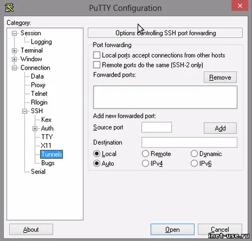The height and width of the screenshot is (241, 252).
Task: Select the Auth category
Action: (47, 128)
